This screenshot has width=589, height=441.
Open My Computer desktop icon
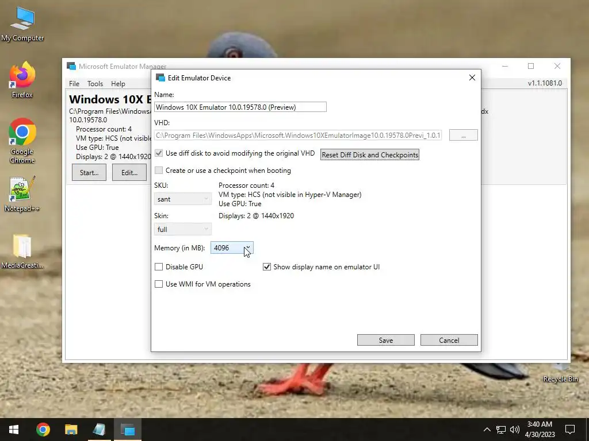tap(22, 24)
